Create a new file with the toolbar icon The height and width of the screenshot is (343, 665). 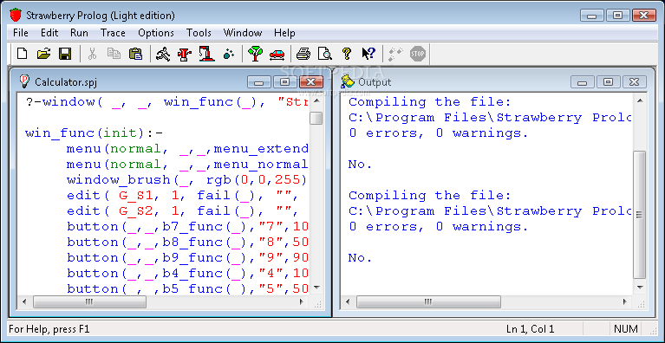[22, 54]
